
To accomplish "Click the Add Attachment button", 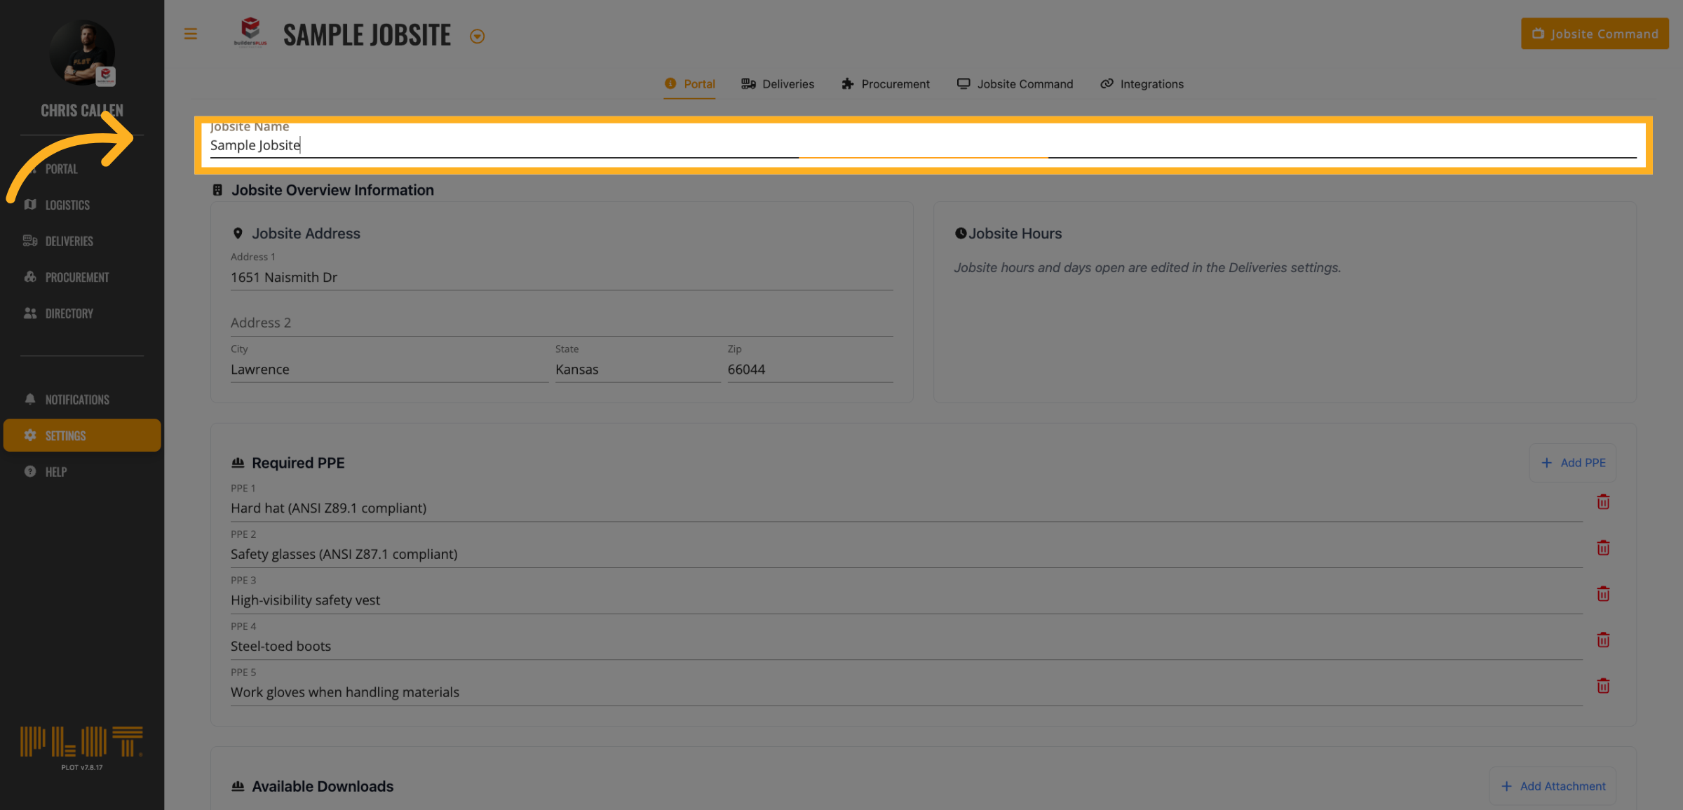I will [1553, 786].
